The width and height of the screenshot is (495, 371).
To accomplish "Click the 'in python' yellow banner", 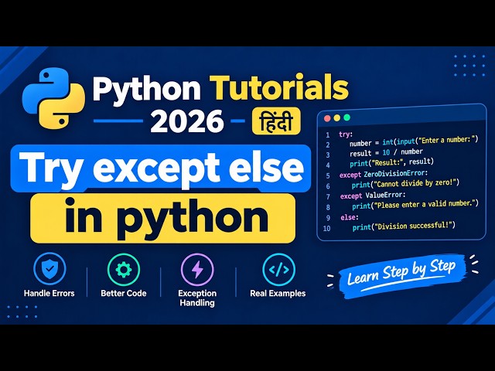I will (x=163, y=218).
